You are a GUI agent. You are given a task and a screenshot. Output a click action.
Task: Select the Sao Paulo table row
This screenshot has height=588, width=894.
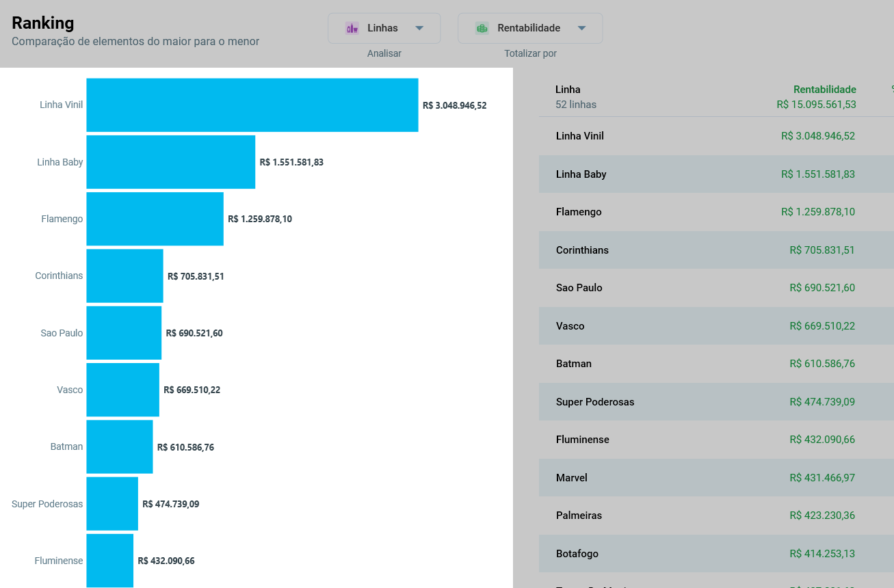[x=716, y=288]
